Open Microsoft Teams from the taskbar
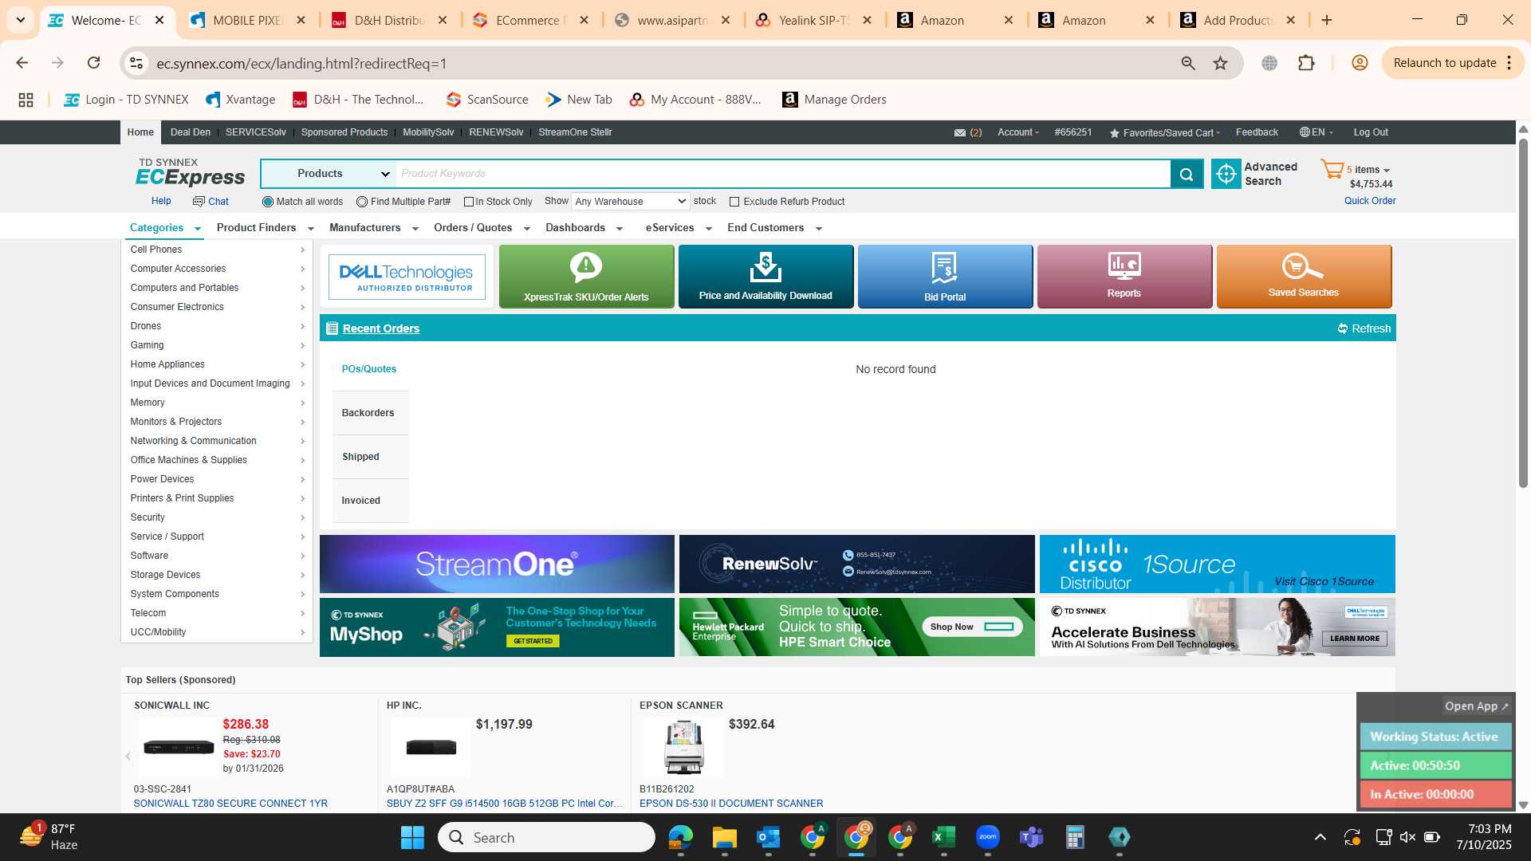The width and height of the screenshot is (1531, 861). (x=1031, y=837)
